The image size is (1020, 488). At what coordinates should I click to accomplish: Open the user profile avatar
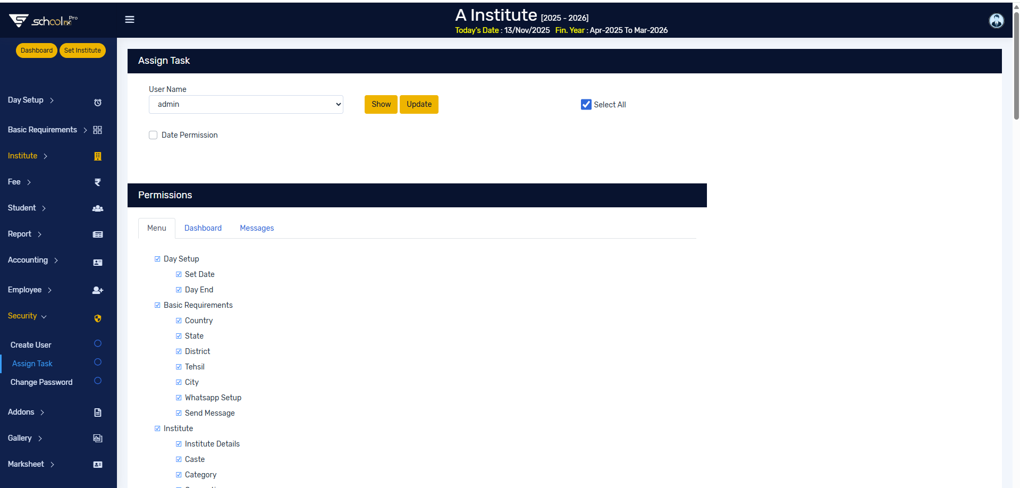click(996, 20)
